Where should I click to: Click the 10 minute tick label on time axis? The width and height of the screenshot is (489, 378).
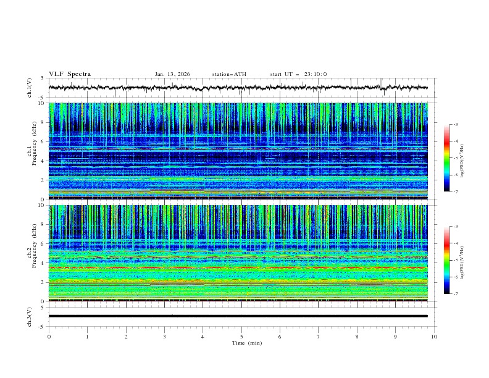click(434, 337)
